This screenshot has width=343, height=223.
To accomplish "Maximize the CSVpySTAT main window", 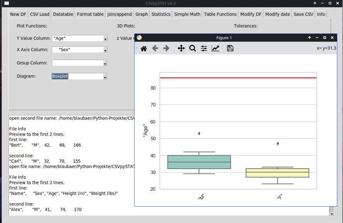I will pos(330,3).
